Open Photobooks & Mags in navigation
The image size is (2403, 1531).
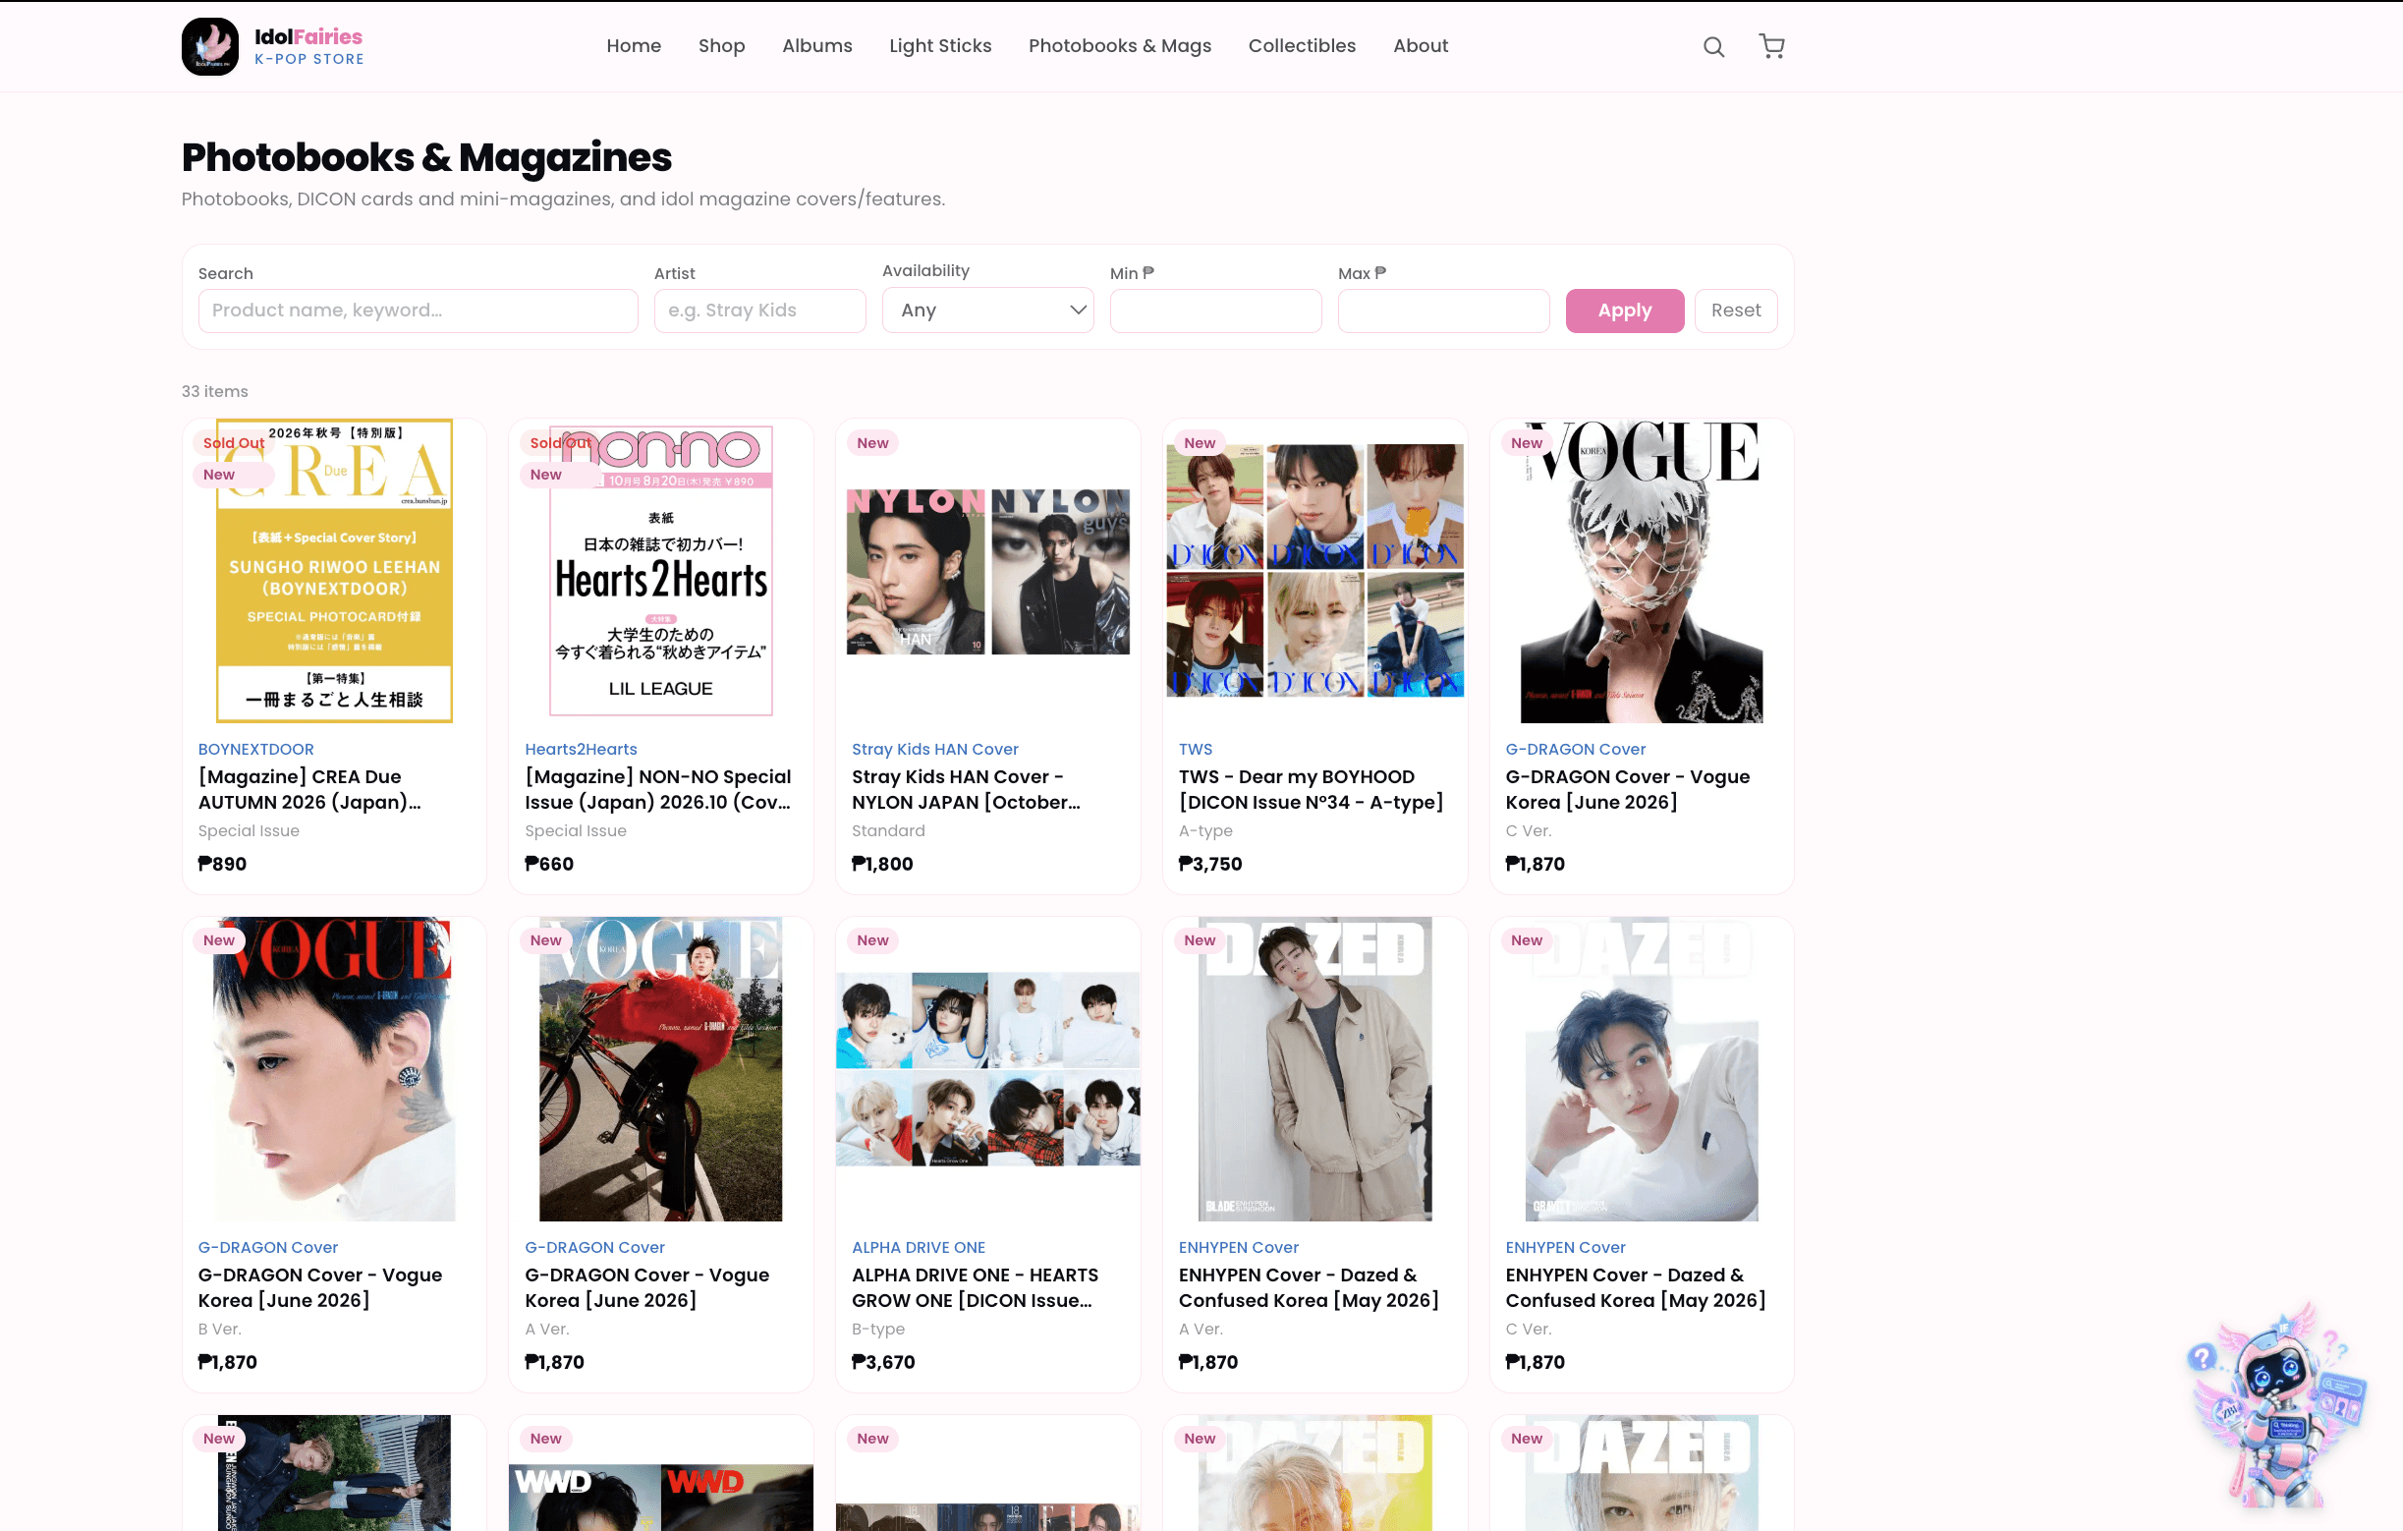coord(1120,46)
